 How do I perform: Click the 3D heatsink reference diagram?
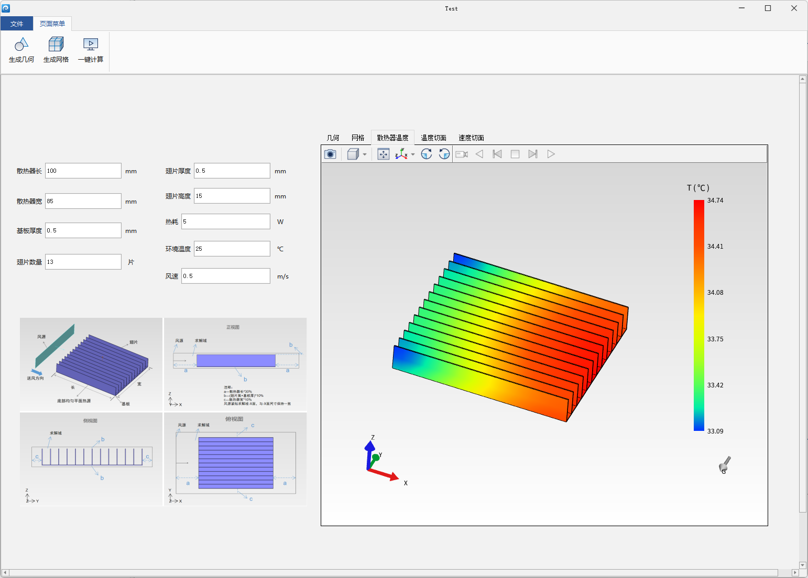click(x=91, y=364)
